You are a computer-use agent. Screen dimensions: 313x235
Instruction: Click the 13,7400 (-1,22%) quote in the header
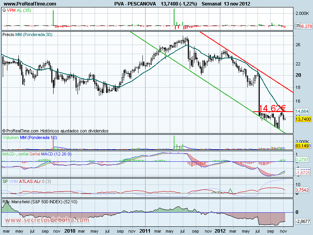(179, 4)
